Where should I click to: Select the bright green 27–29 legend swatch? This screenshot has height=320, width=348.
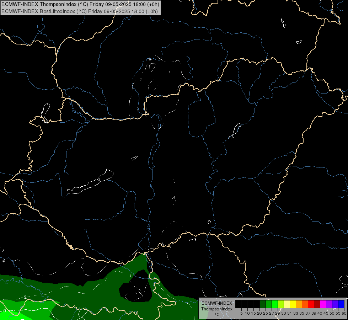pos(275,304)
